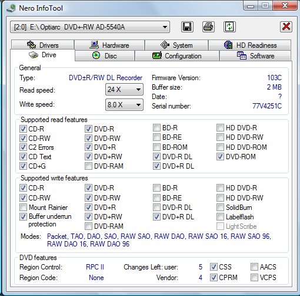Image resolution: width=300 pixels, height=296 pixels.
Task: Click the firmware version value 103C
Action: click(x=274, y=78)
